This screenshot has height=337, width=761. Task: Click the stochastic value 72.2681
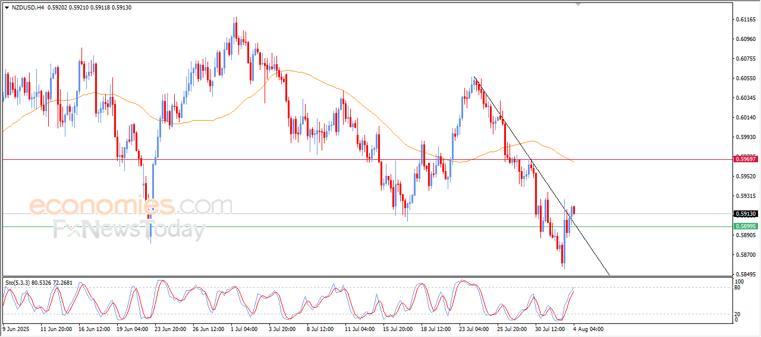pos(61,283)
